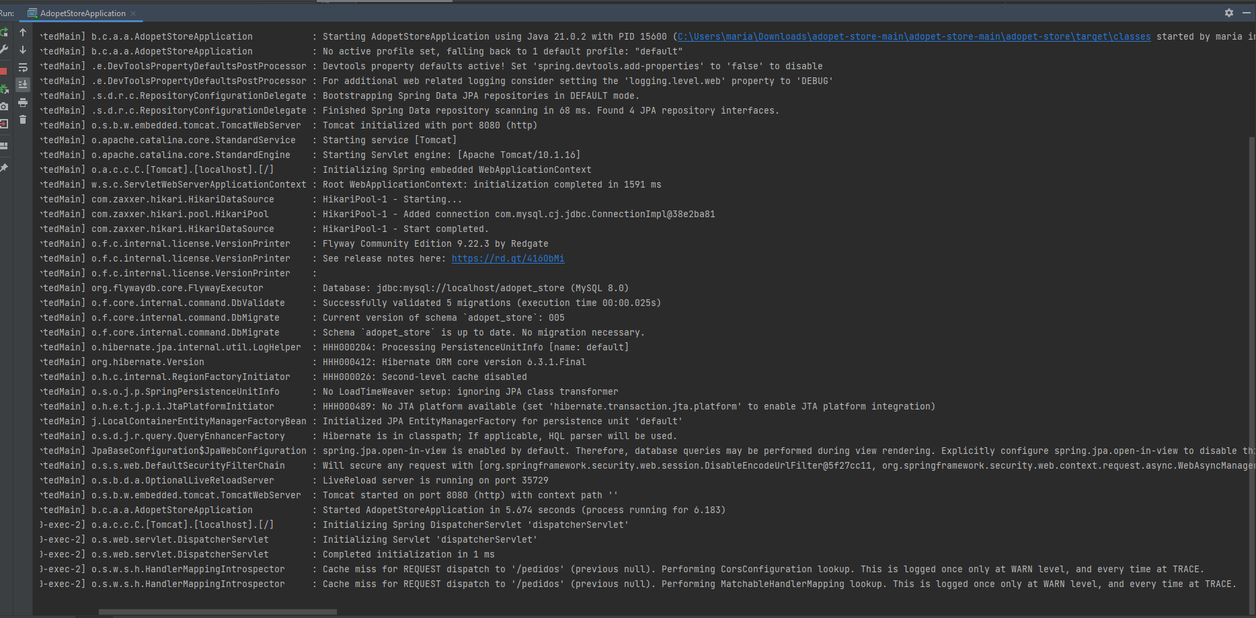Click 'Flyway Community Edition 9.22.3 by Redgate' text
The height and width of the screenshot is (618, 1256).
[x=435, y=244]
